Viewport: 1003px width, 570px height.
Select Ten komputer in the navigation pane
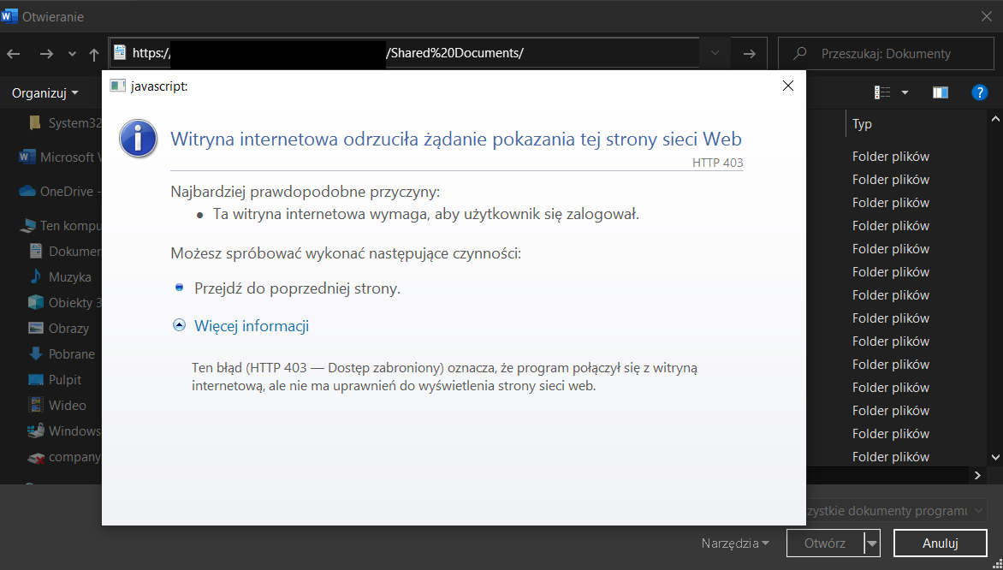[x=61, y=225]
